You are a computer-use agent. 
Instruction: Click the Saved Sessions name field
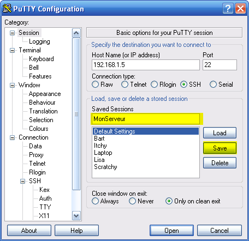(146, 119)
